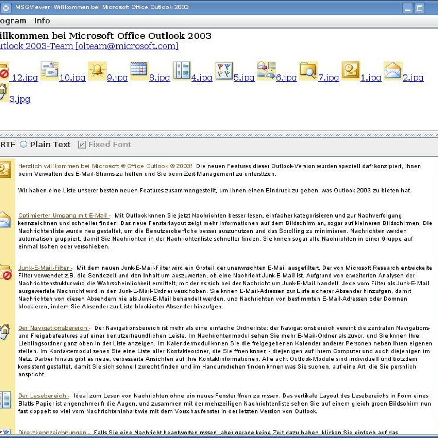Follow the Optimierter Umgang mit E-Mail link
Screen dimensions: 438x438
(64, 215)
